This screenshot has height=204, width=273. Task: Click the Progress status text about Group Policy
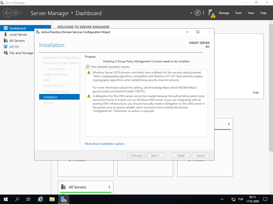pyautogui.click(x=147, y=61)
